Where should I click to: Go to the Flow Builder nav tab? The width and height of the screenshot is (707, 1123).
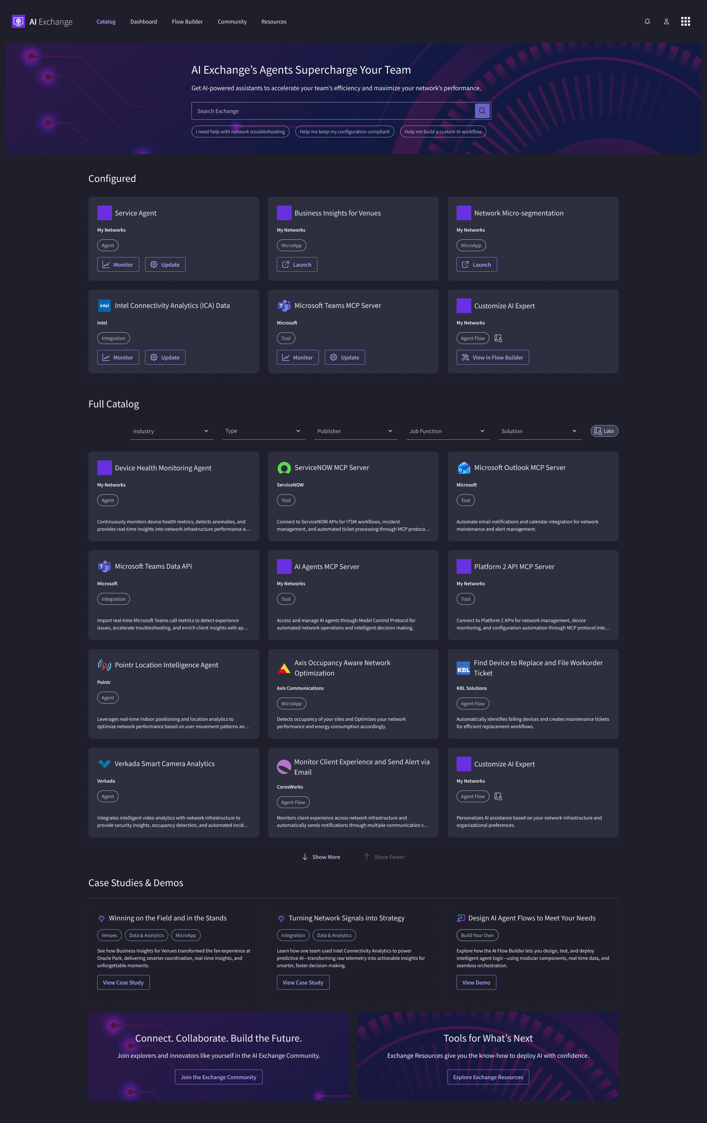[187, 21]
